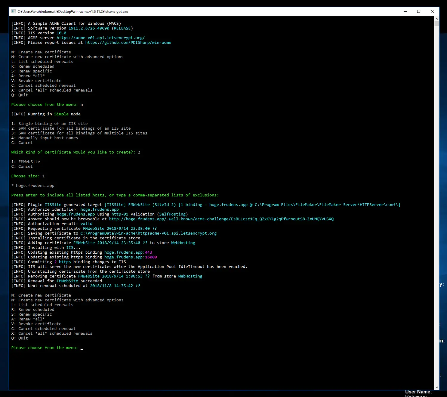
Task: Click the github.com/PKISharp/win-acme issues link
Action: [128, 43]
